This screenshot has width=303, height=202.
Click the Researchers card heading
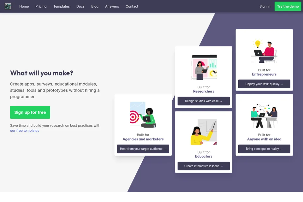click(204, 92)
